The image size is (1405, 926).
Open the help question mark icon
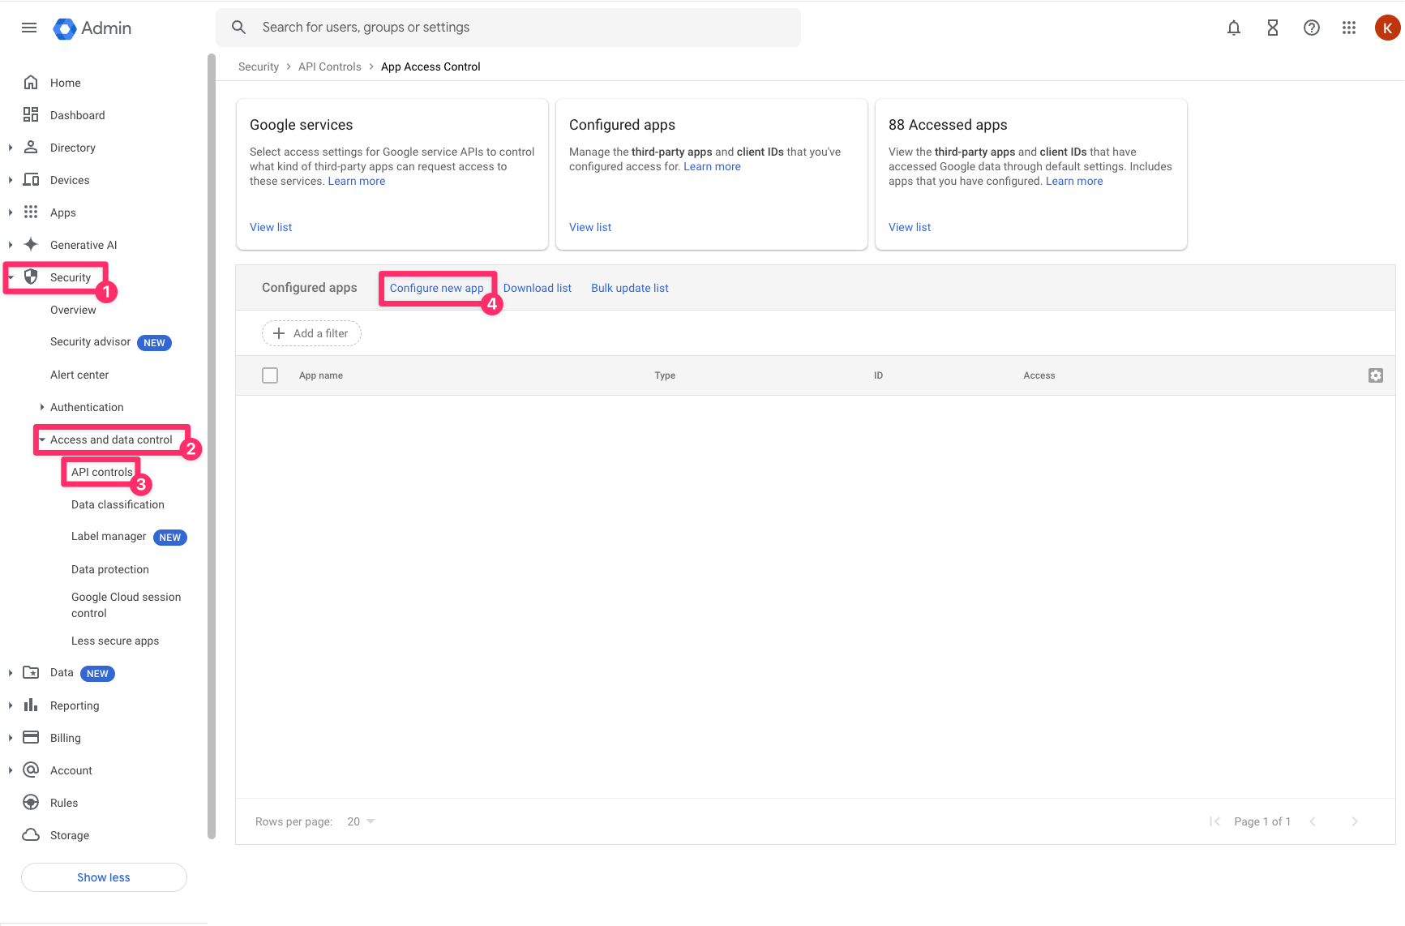(x=1312, y=28)
